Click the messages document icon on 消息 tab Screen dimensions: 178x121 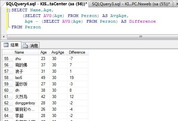25,45
